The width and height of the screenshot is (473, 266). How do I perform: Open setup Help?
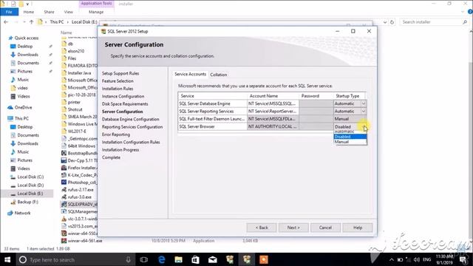358,228
